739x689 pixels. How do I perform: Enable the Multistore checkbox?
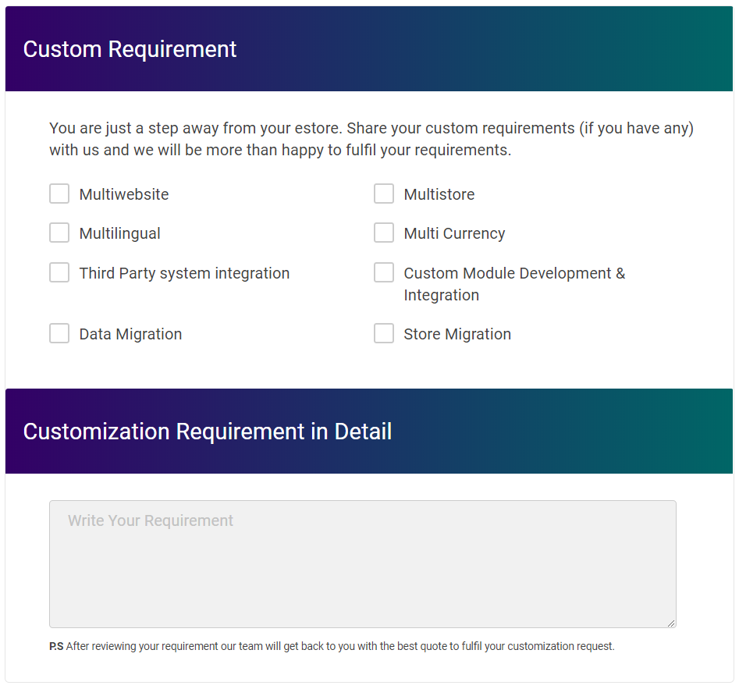pos(384,194)
